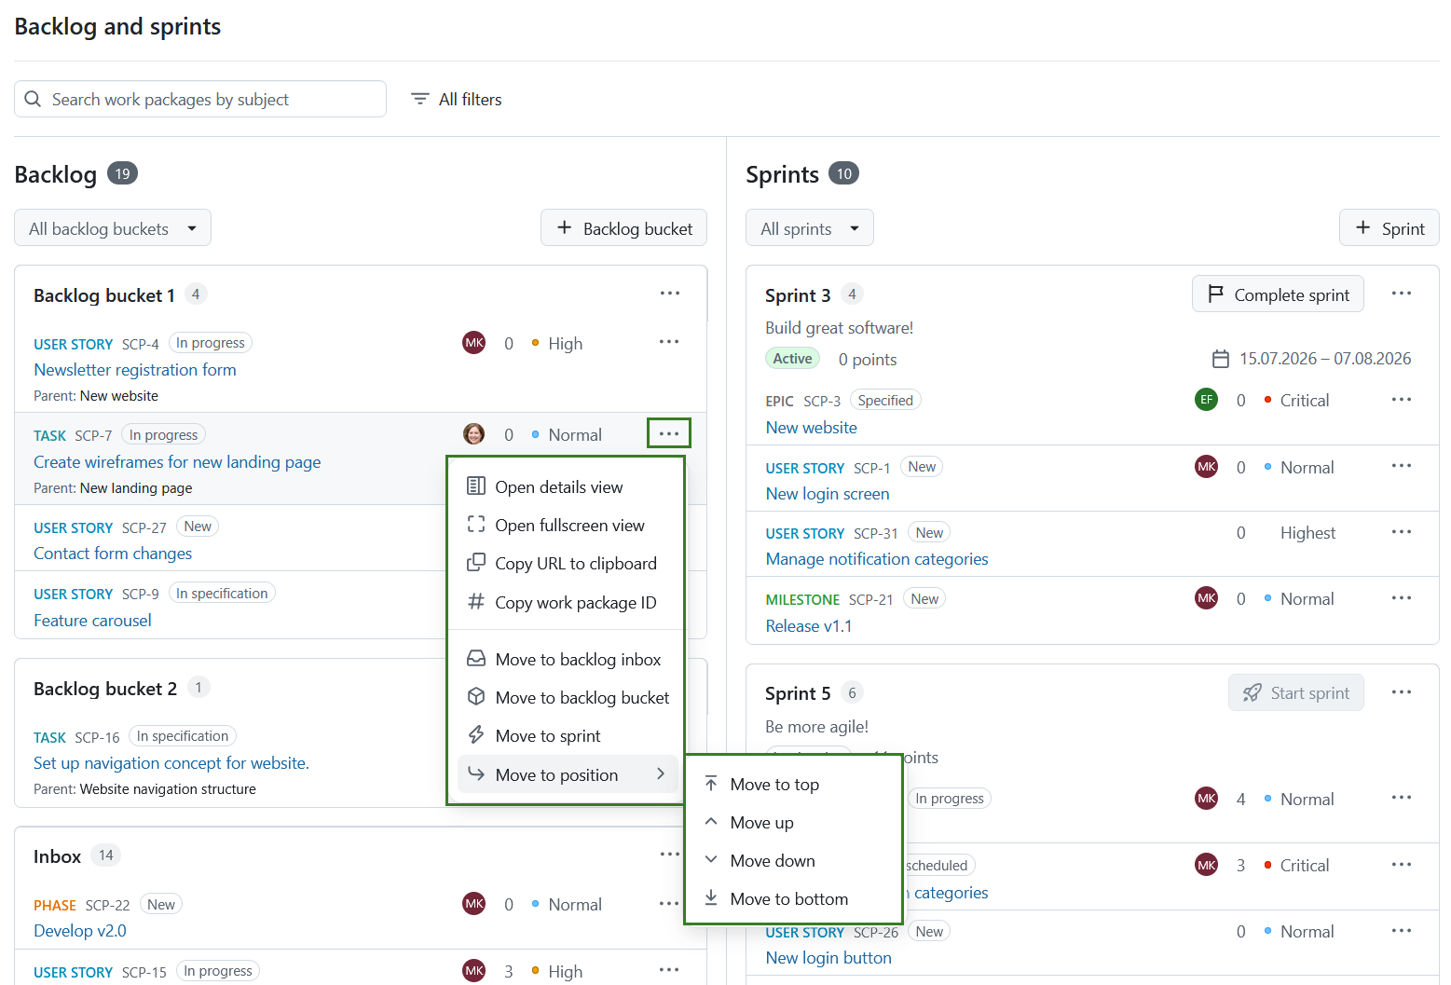This screenshot has width=1451, height=985.
Task: Click Complete sprint button
Action: (1278, 294)
